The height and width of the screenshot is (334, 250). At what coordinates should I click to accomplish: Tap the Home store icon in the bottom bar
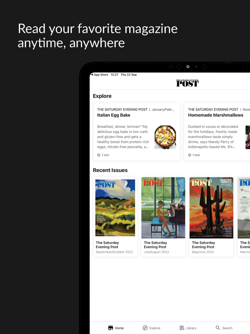(x=110, y=328)
